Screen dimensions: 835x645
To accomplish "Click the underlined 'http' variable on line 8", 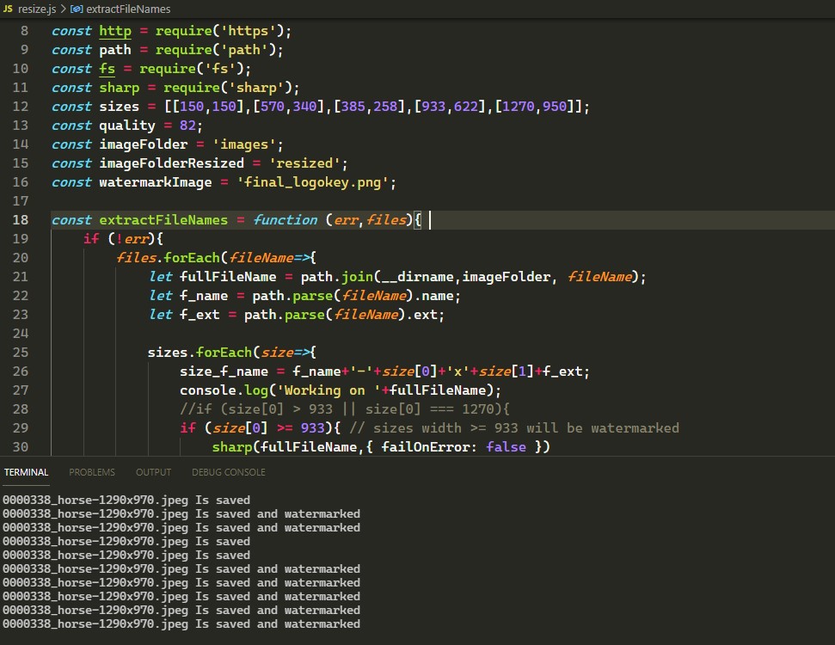I will (x=115, y=31).
